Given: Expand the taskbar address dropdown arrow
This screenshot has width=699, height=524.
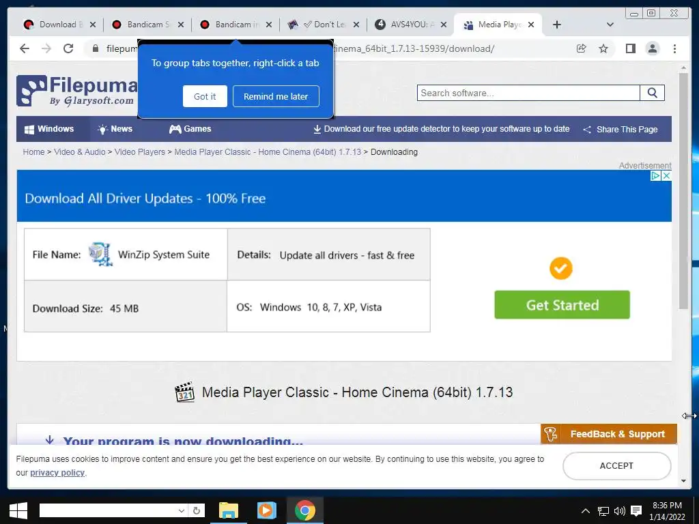Looking at the screenshot, I should point(181,510).
